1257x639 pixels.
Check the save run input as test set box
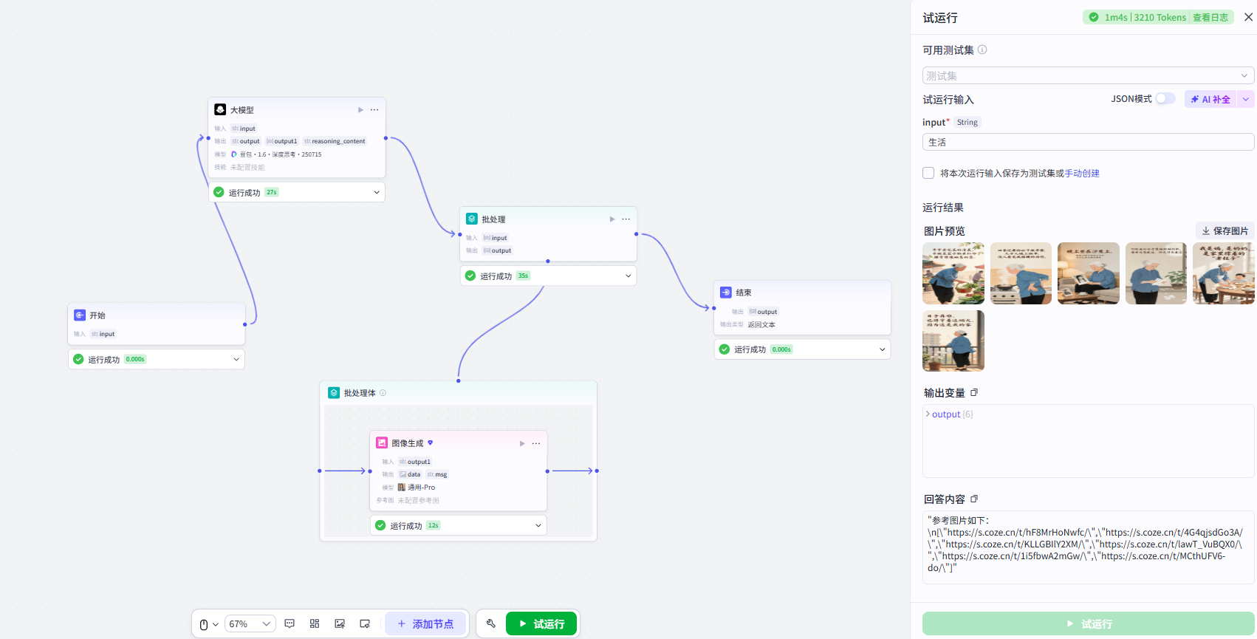pyautogui.click(x=928, y=173)
